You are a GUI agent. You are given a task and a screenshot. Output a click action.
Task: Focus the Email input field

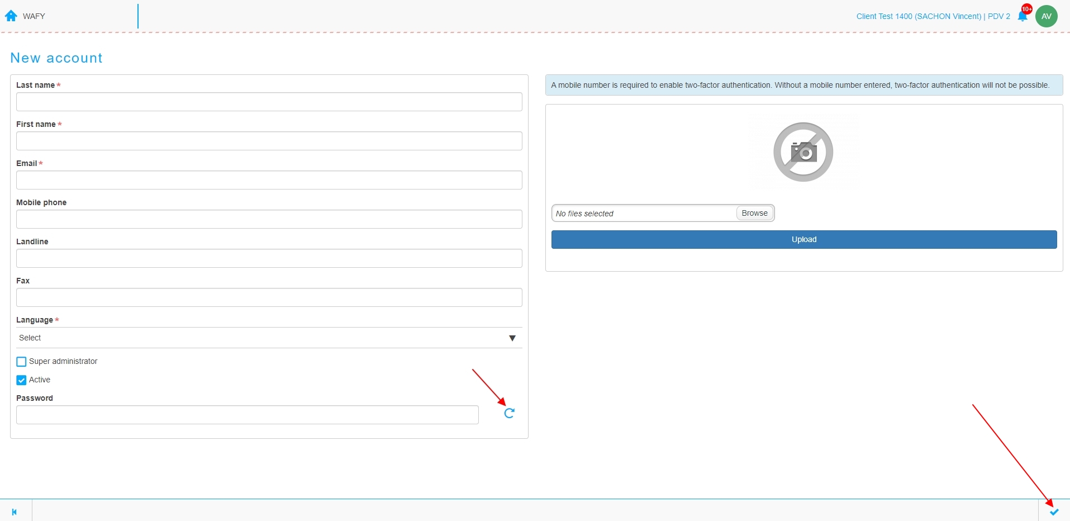click(269, 180)
